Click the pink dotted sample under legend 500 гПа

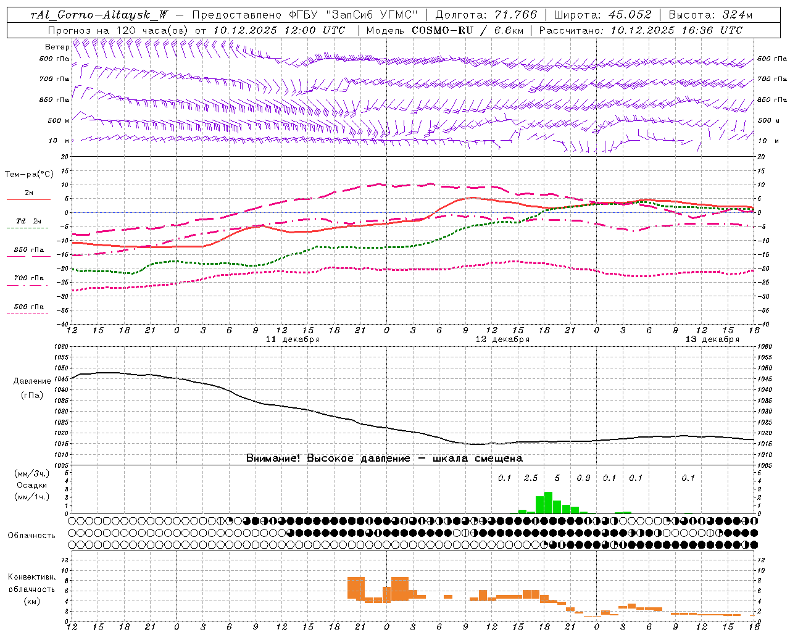(27, 314)
